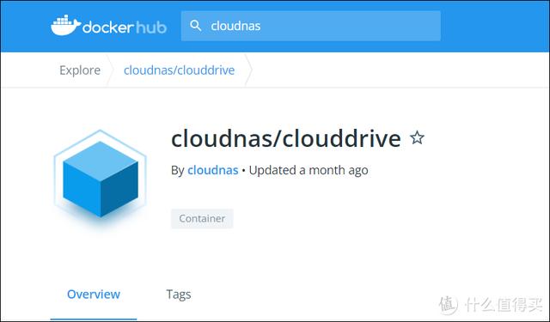
Task: Click the cloudnas/clouddrive page title heading
Action: (x=286, y=138)
